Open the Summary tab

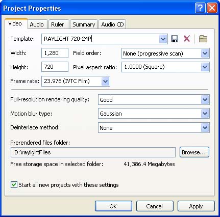click(x=84, y=24)
